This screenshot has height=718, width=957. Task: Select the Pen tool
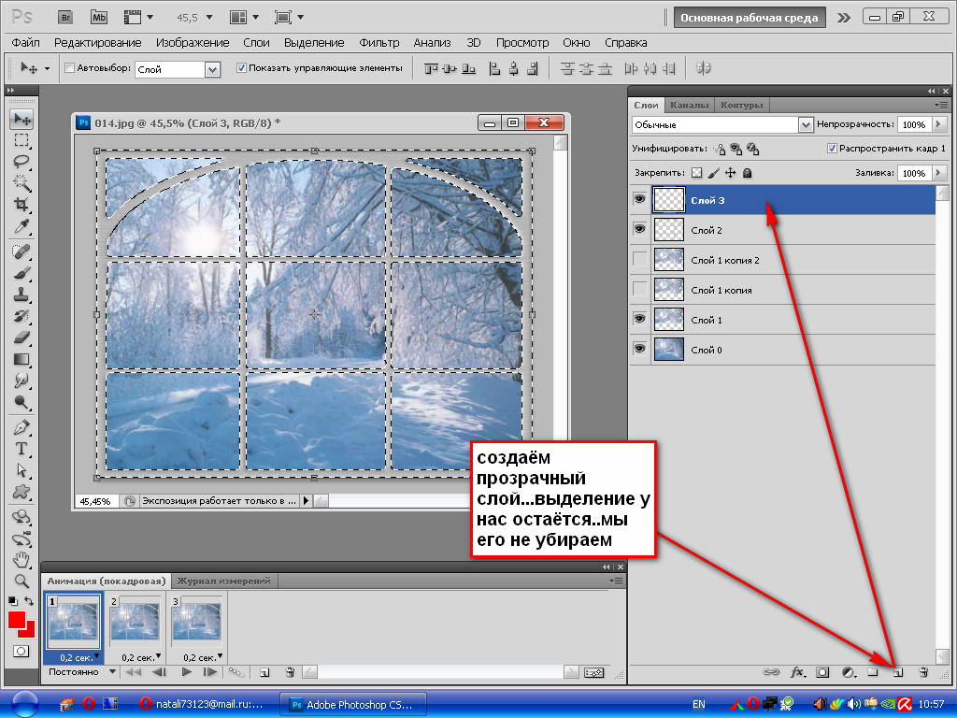tap(22, 427)
